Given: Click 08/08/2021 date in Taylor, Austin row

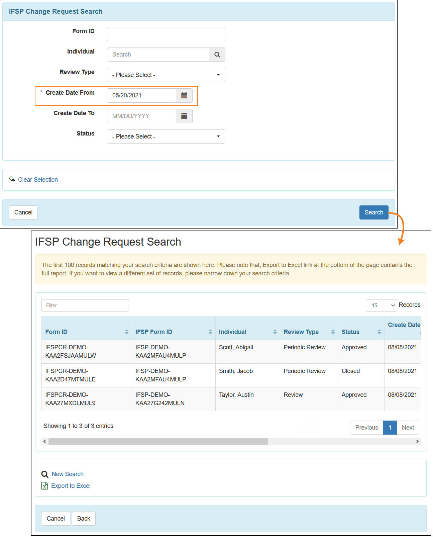Looking at the screenshot, I should (x=402, y=395).
